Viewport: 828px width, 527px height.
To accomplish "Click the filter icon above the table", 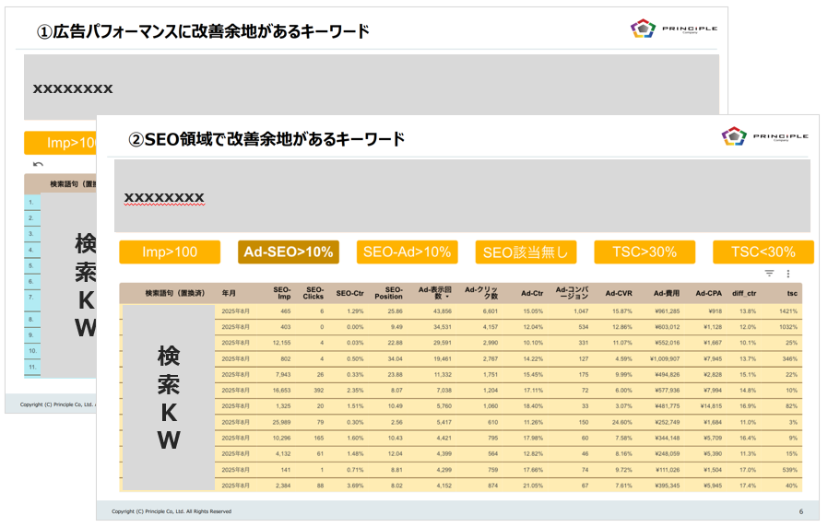I will click(769, 274).
